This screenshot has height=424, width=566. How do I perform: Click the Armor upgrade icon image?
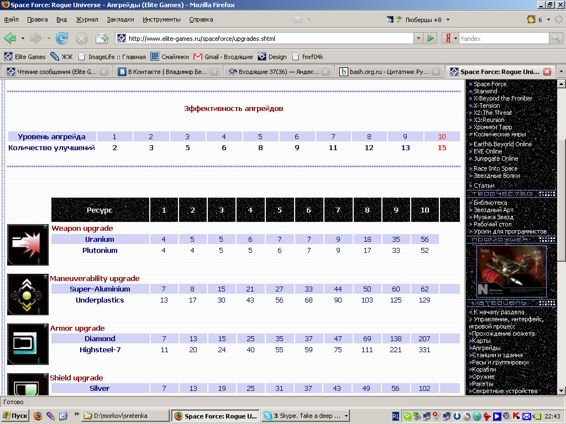point(28,344)
